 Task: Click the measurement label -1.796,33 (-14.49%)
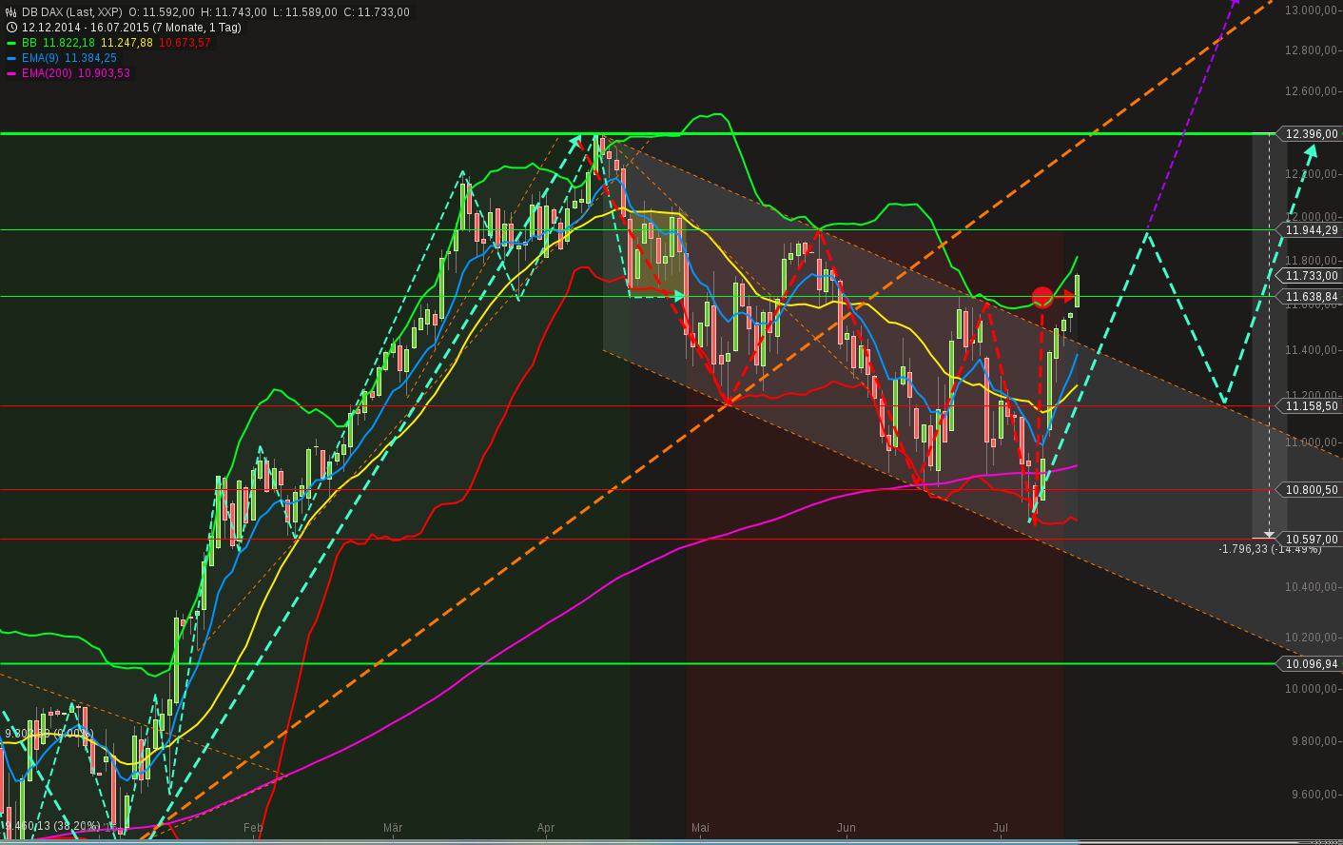(x=1270, y=549)
